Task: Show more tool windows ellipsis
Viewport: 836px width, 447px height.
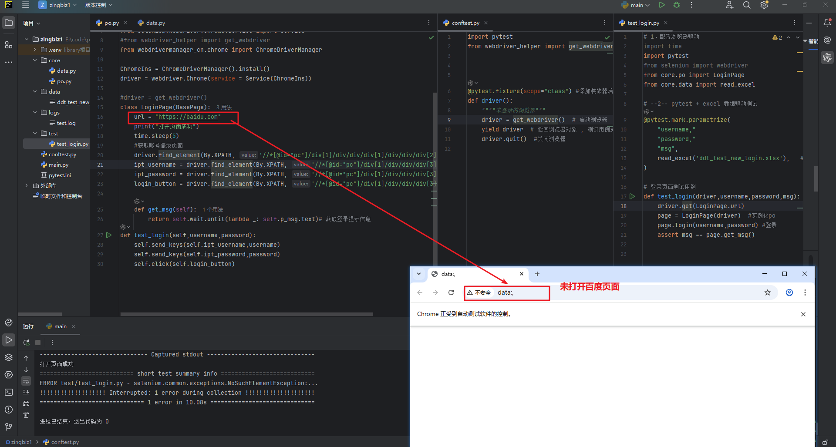Action: pyautogui.click(x=9, y=62)
